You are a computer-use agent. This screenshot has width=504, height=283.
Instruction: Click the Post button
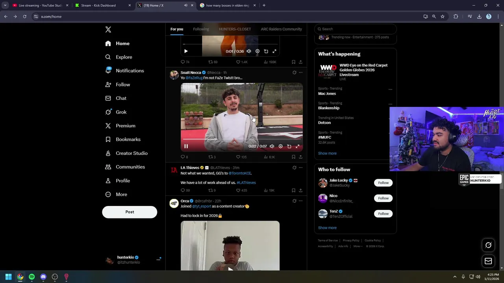130,212
